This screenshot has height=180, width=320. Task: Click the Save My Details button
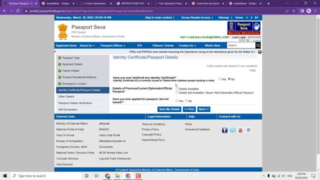tap(169, 109)
